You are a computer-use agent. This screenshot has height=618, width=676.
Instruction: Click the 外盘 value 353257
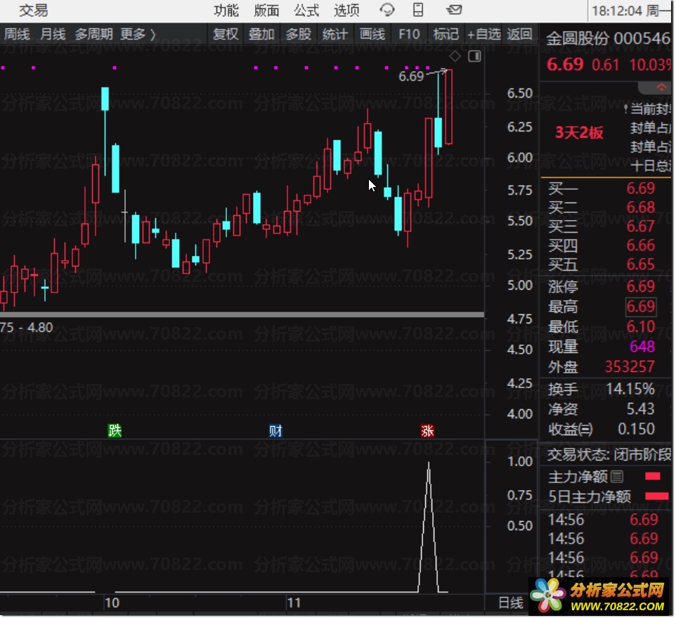coord(630,366)
